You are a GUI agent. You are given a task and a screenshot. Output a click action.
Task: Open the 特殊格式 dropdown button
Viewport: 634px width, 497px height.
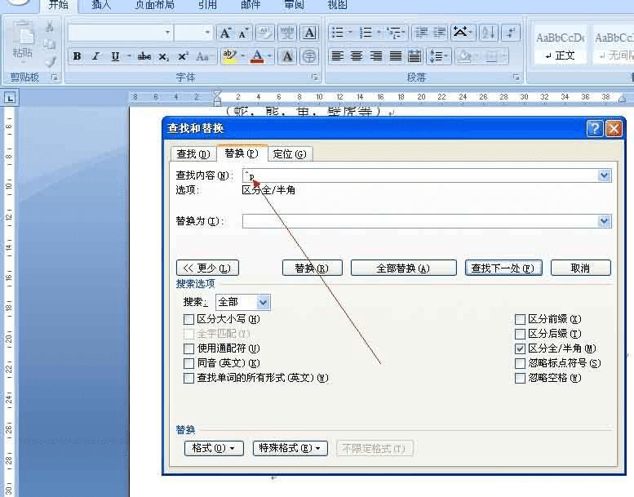coord(290,448)
